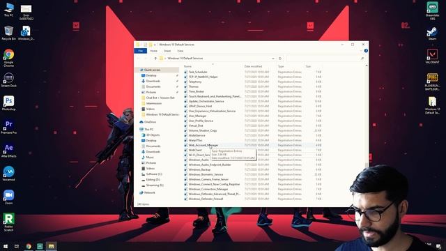Open the This PC desktop icon
This screenshot has width=446, height=251.
click(8, 9)
